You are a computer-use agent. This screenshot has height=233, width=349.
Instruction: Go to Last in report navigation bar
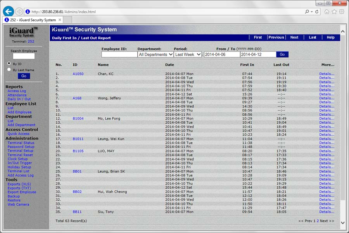[x=312, y=37]
